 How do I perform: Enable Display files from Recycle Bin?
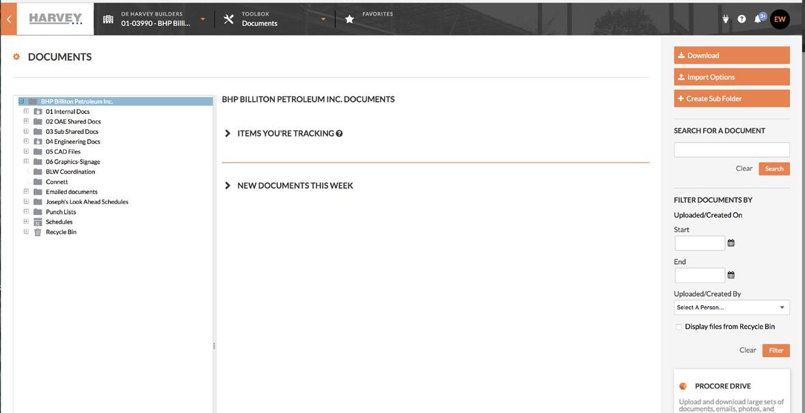pyautogui.click(x=679, y=327)
